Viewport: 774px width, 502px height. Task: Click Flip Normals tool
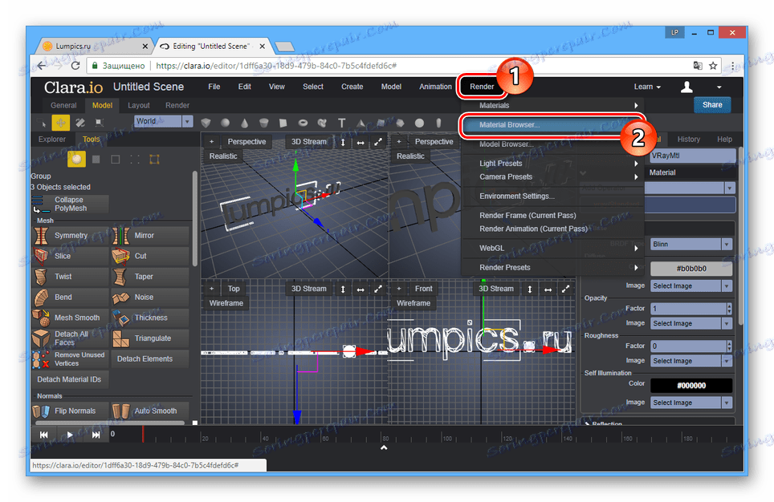(x=70, y=411)
